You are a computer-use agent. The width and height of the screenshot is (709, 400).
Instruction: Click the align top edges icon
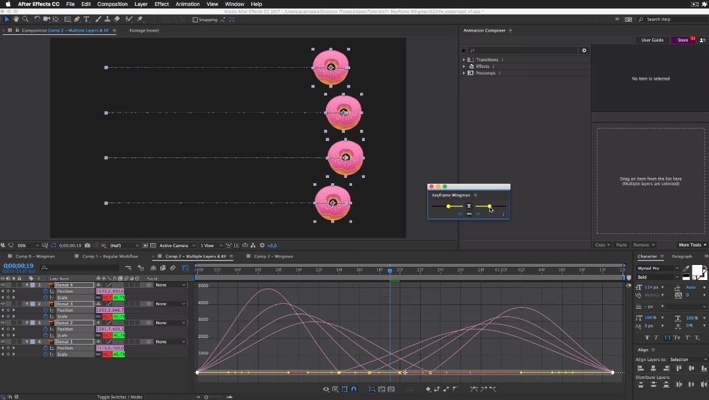click(679, 369)
